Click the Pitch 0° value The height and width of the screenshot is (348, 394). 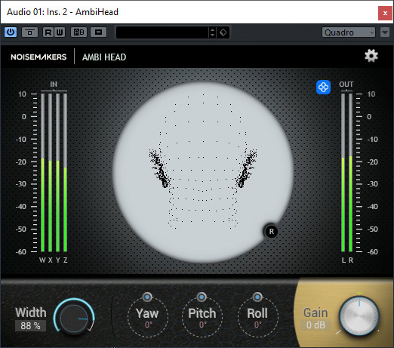pyautogui.click(x=202, y=325)
